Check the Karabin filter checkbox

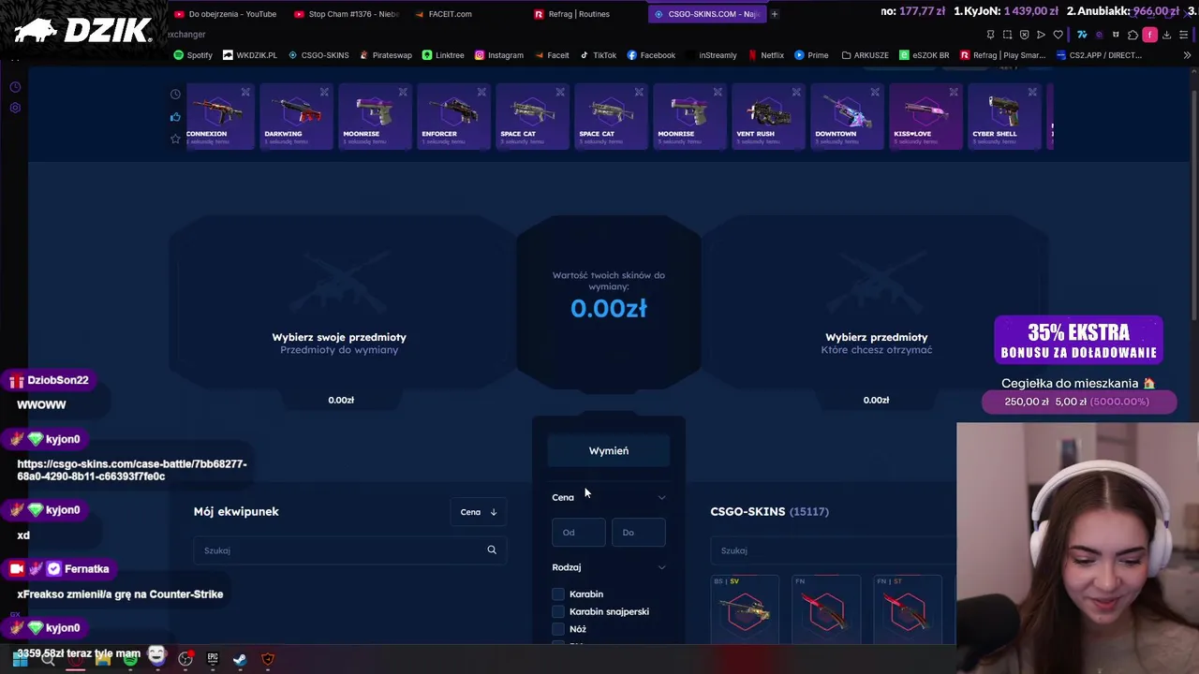click(558, 594)
